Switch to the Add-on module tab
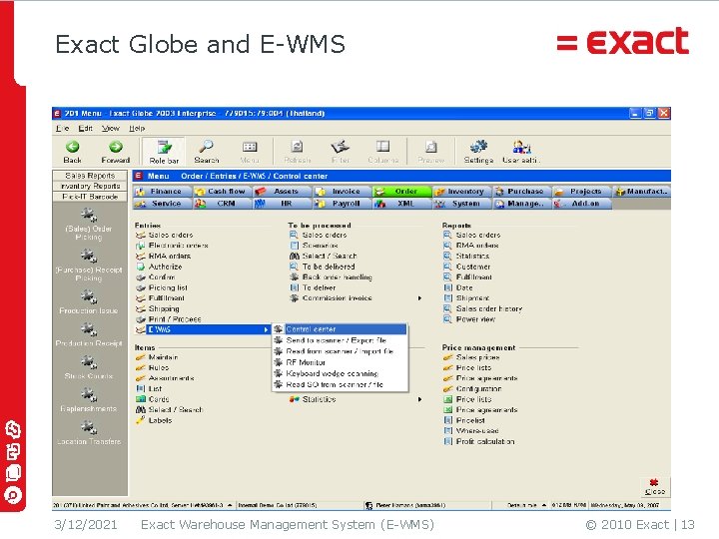 582,204
